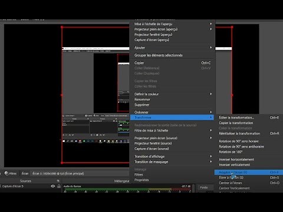
Task: Apply Rotation de 90° sens antihoraire
Action: coord(249,147)
